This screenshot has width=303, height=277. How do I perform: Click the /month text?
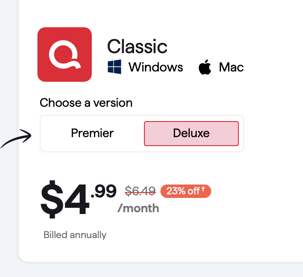coord(139,208)
